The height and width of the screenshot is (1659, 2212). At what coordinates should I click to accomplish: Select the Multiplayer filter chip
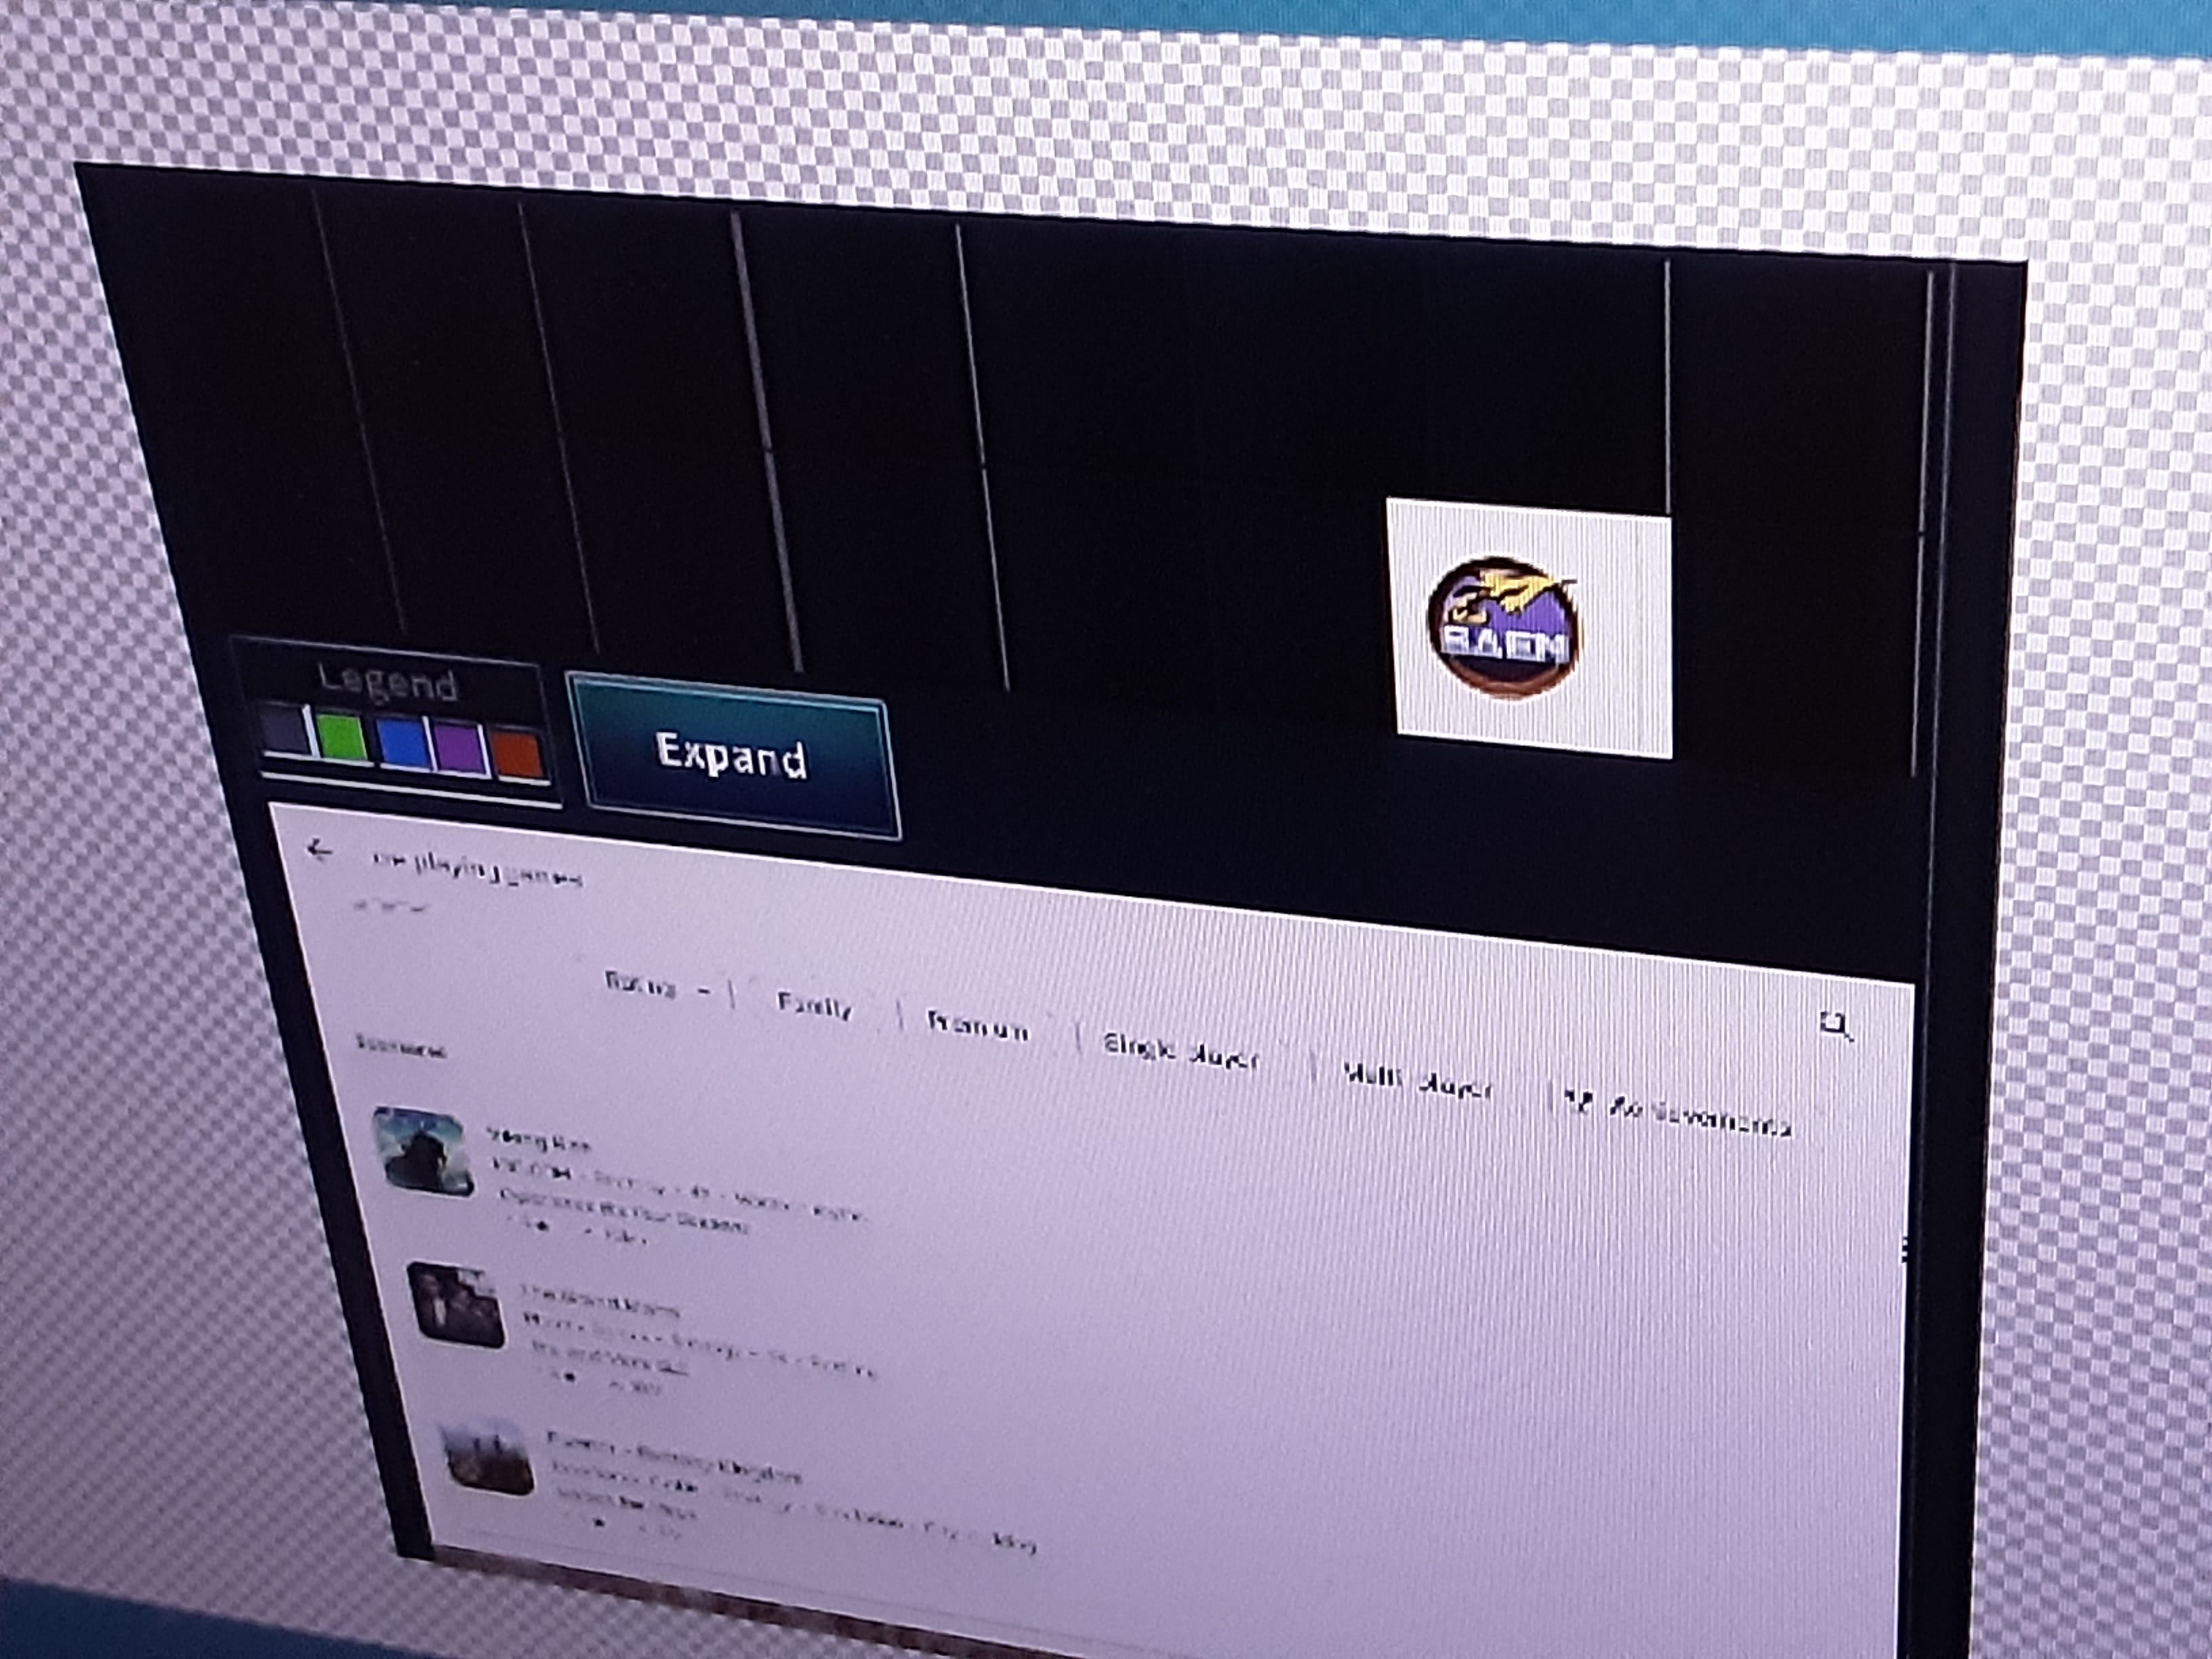coord(1416,1083)
